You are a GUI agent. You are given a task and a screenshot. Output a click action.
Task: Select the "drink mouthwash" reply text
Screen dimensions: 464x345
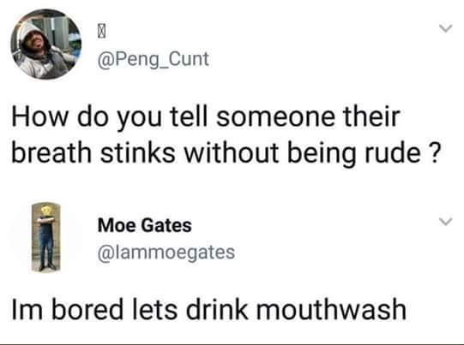296,309
